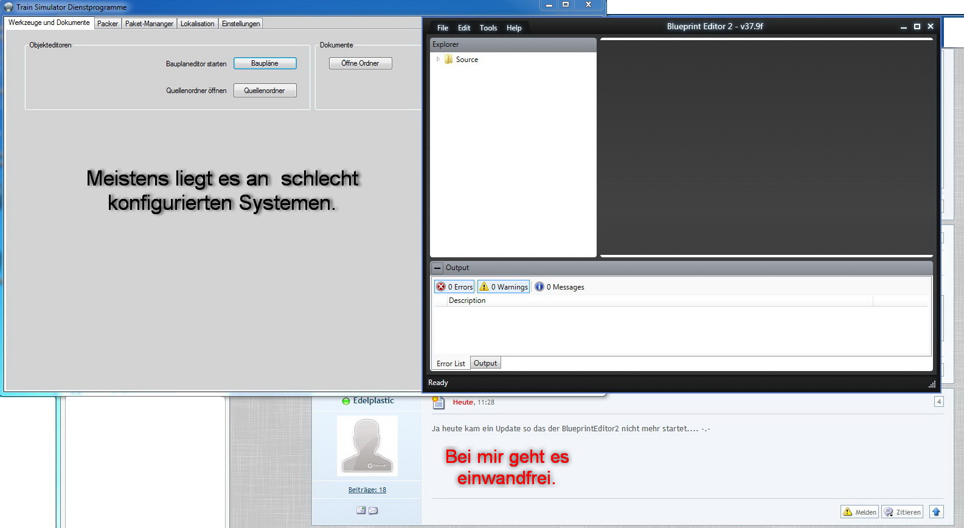964x528 pixels.
Task: Open the Paket-Mananger tab
Action: 149,24
